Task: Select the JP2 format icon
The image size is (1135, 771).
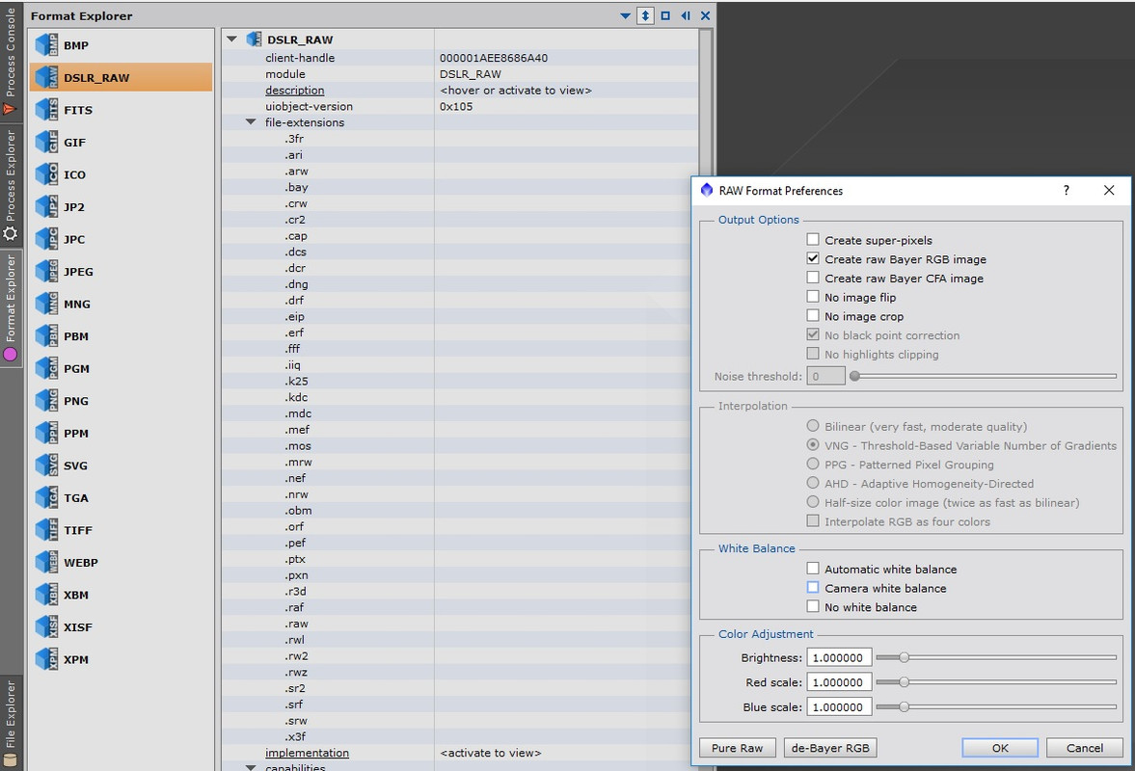Action: coord(47,207)
